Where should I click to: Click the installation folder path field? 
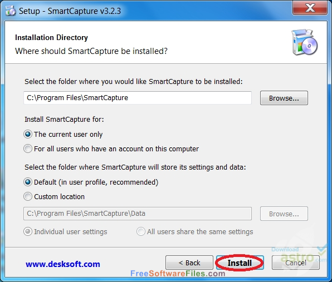point(138,98)
